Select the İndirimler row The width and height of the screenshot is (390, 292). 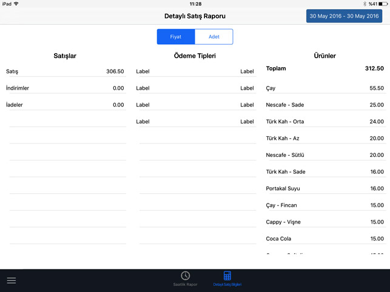pos(65,88)
